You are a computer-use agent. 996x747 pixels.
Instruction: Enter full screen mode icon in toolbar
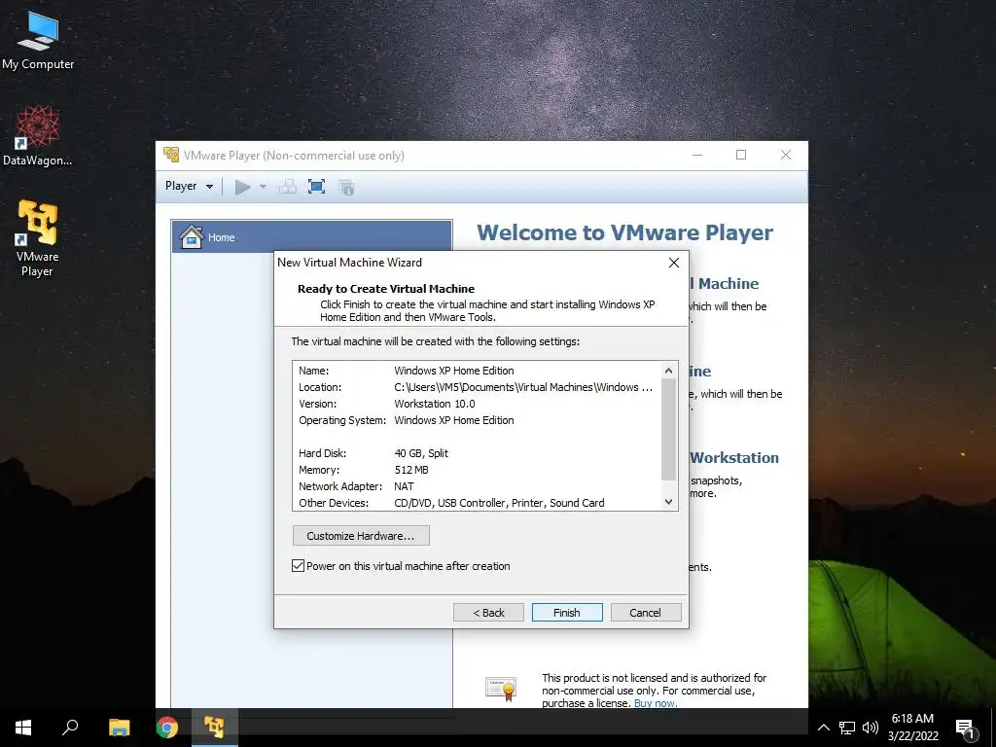click(316, 187)
